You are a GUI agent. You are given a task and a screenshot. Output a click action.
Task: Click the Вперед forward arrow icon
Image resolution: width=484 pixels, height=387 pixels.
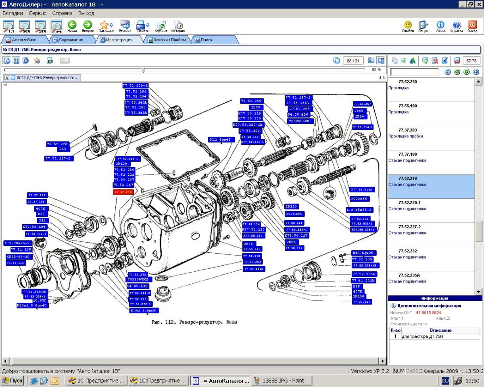88,25
